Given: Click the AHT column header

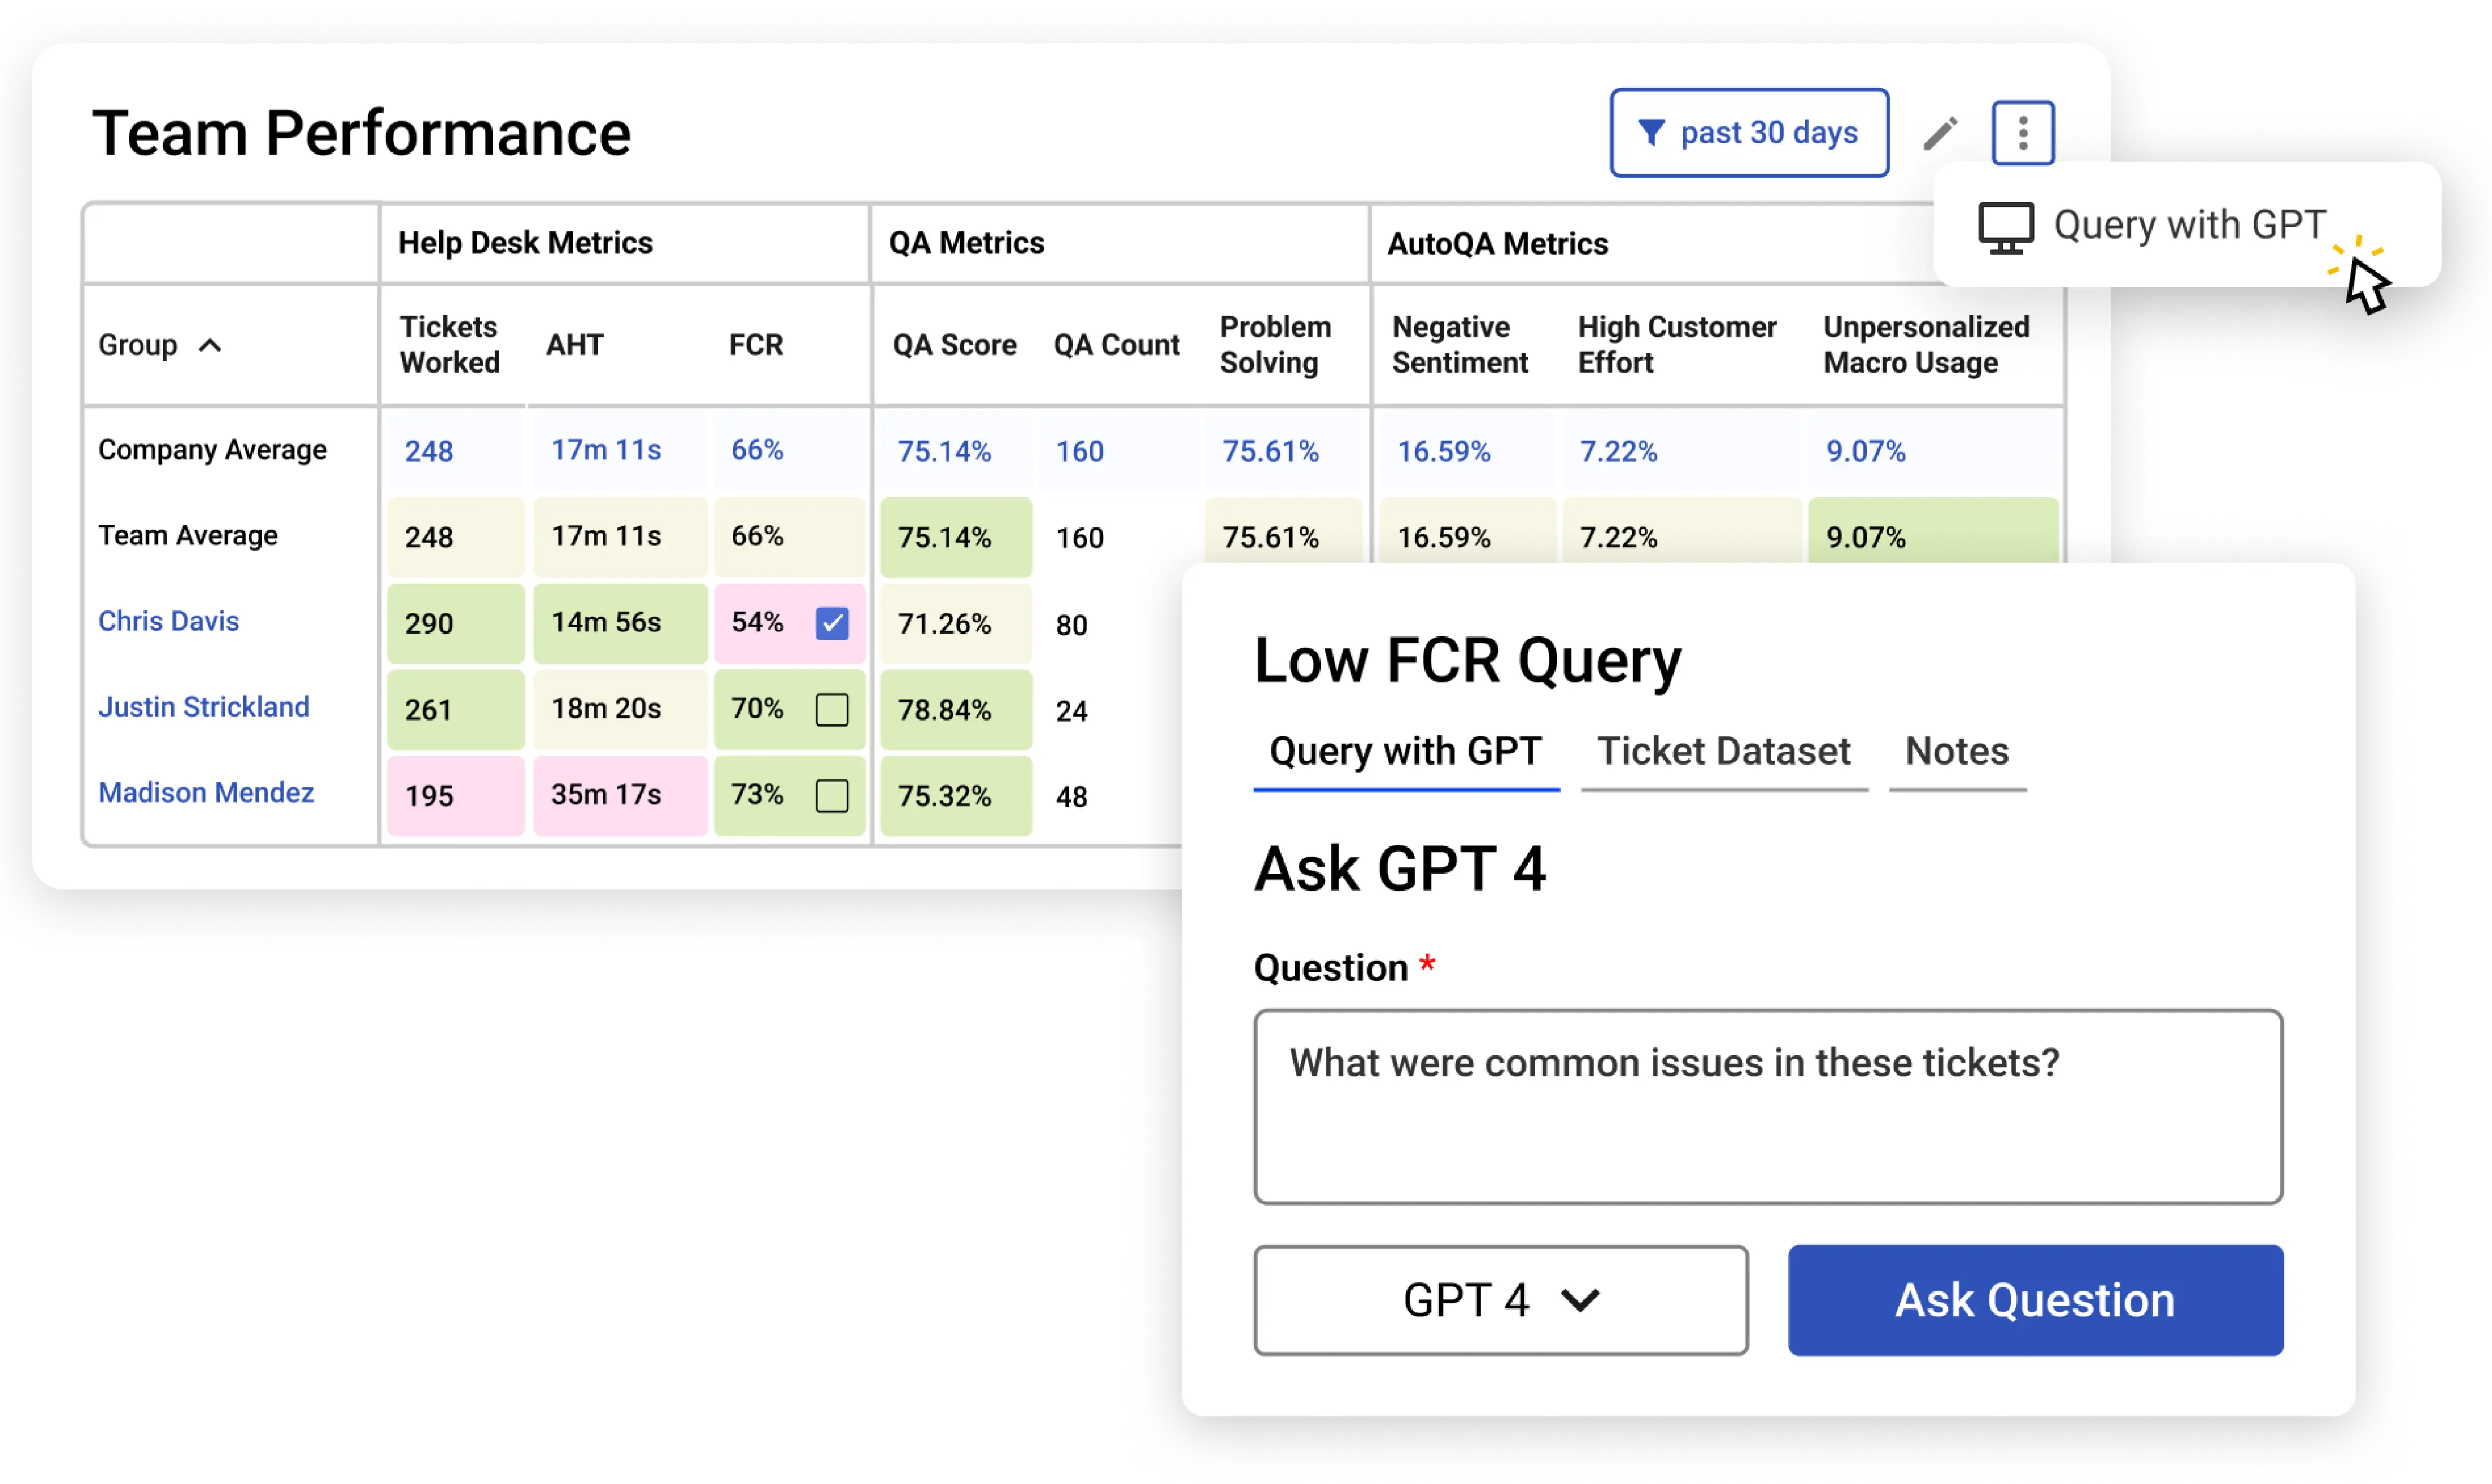Looking at the screenshot, I should 575,345.
